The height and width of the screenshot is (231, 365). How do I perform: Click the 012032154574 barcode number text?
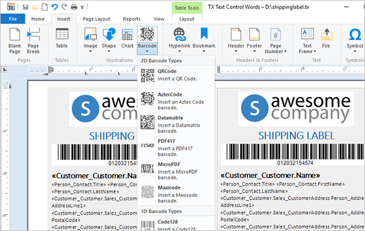[x=295, y=163]
